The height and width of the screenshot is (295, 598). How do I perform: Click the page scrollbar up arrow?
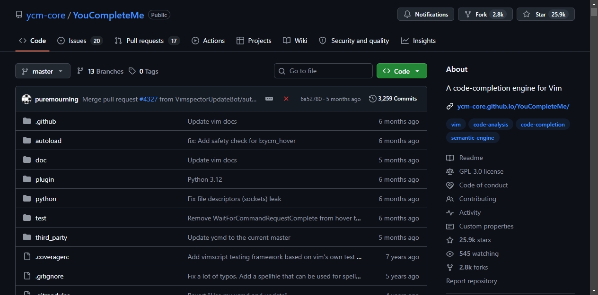coord(594,4)
